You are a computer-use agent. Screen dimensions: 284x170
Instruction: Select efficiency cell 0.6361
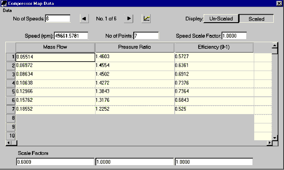click(x=214, y=66)
